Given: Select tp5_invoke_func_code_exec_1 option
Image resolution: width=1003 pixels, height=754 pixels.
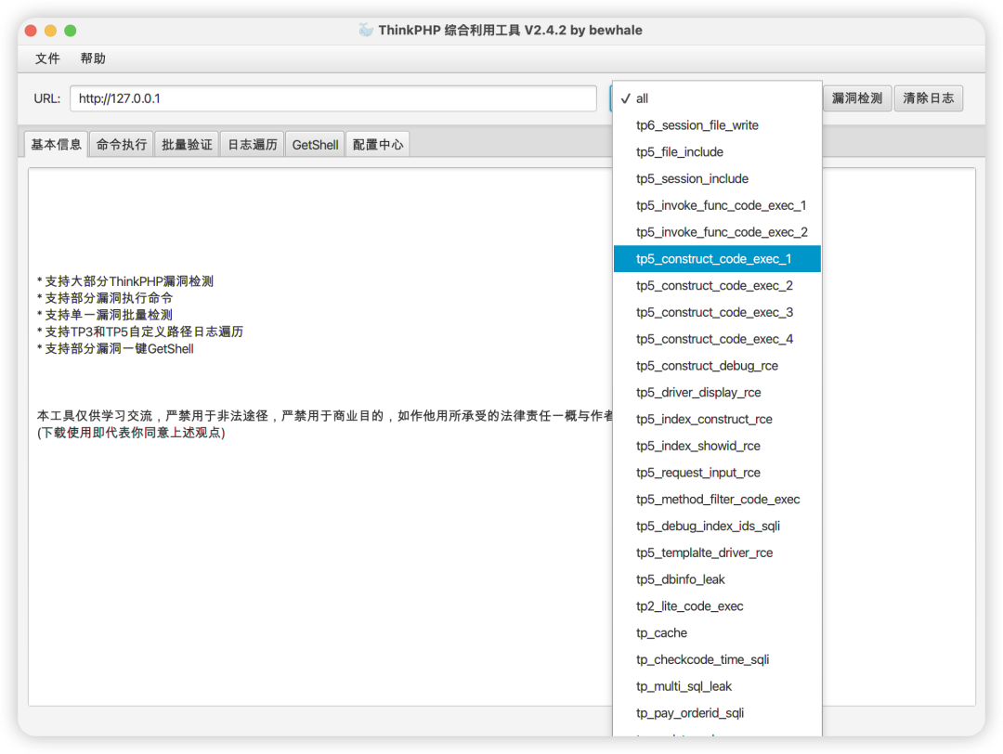Looking at the screenshot, I should 717,205.
